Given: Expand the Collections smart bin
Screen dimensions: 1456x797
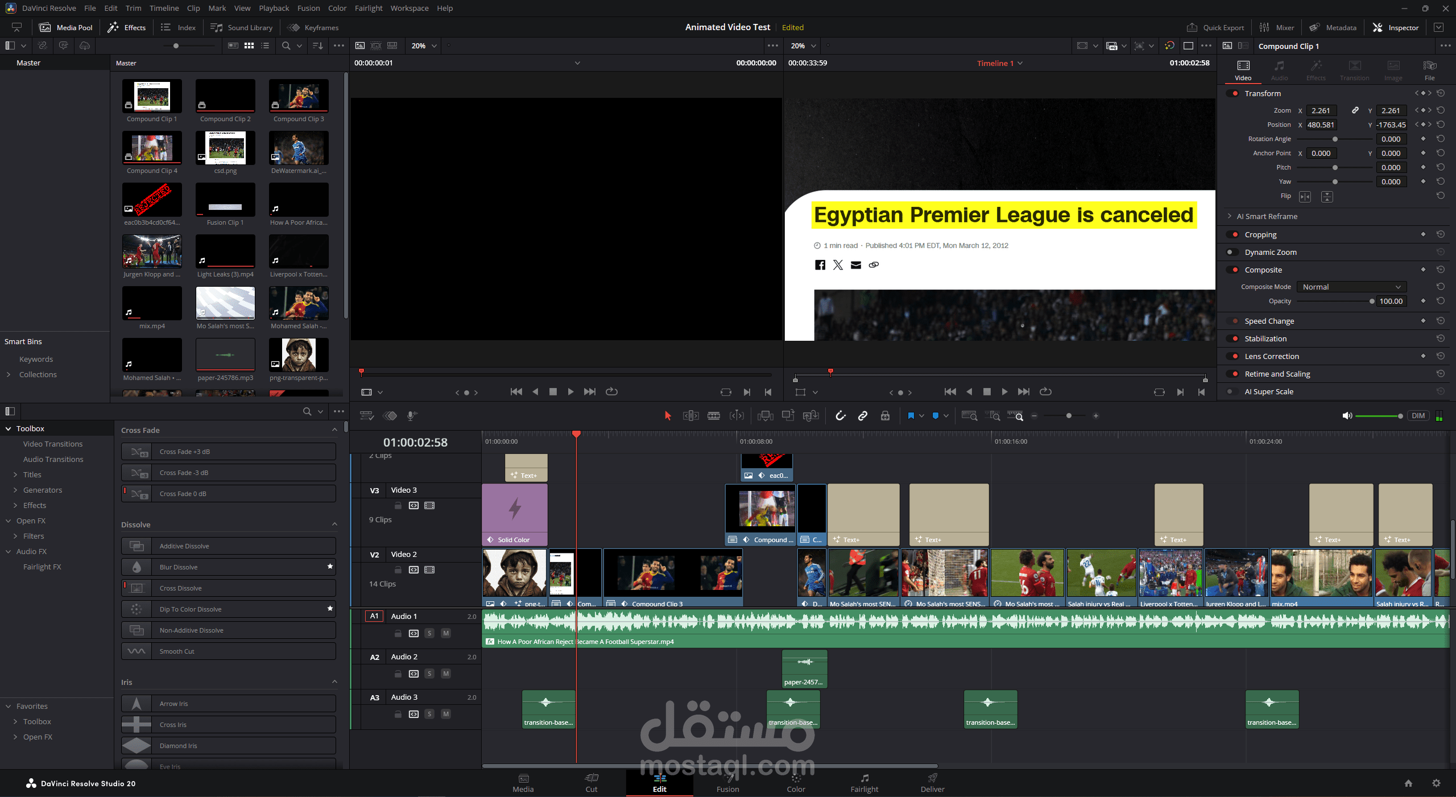Looking at the screenshot, I should 9,374.
